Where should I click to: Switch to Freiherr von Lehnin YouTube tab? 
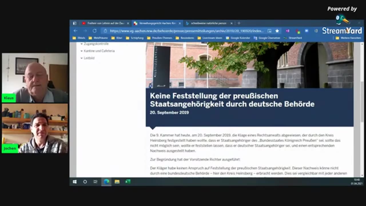coord(105,23)
